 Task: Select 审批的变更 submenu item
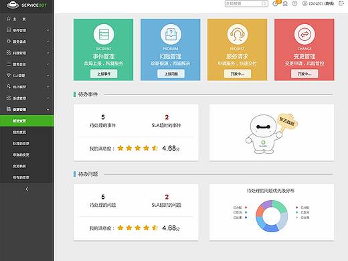27,155
